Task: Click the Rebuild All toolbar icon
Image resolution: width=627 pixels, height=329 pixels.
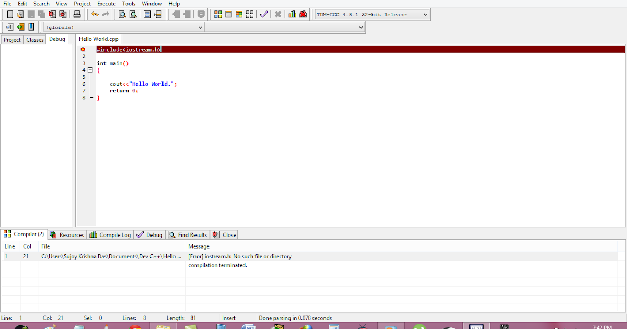Action: (x=250, y=14)
